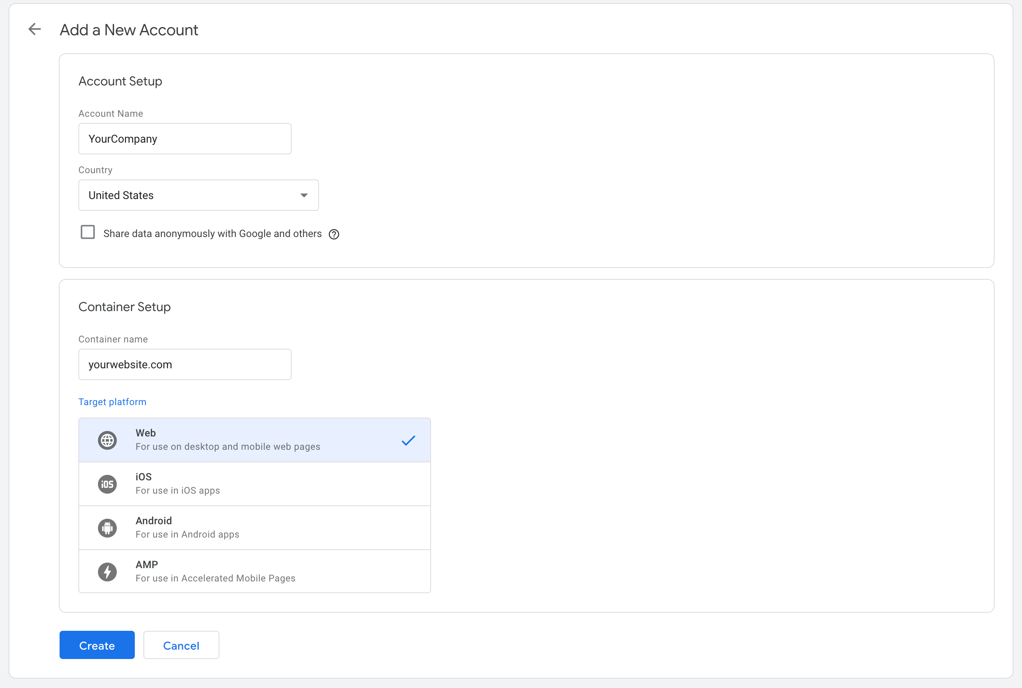Image resolution: width=1022 pixels, height=688 pixels.
Task: Enable Share data anonymously checkbox
Action: (x=88, y=232)
